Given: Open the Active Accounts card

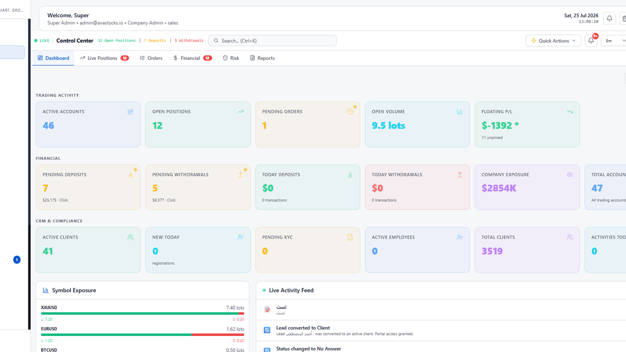Looking at the screenshot, I should (x=88, y=124).
